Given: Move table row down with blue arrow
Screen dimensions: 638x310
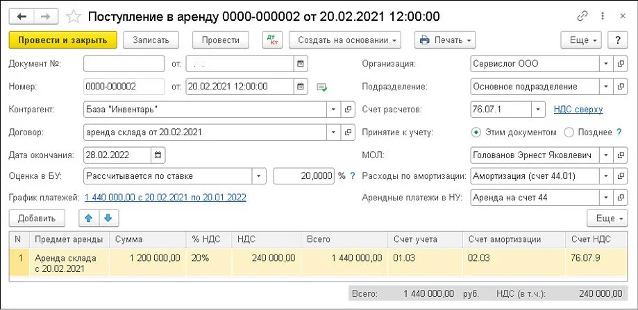Looking at the screenshot, I should pyautogui.click(x=108, y=218).
